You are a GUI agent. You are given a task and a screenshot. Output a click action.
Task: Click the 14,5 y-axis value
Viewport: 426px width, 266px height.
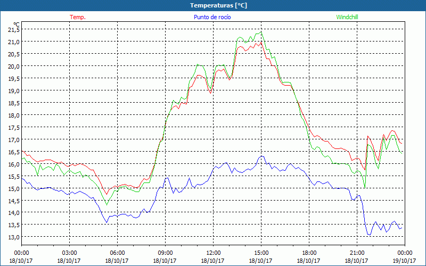[14, 201]
